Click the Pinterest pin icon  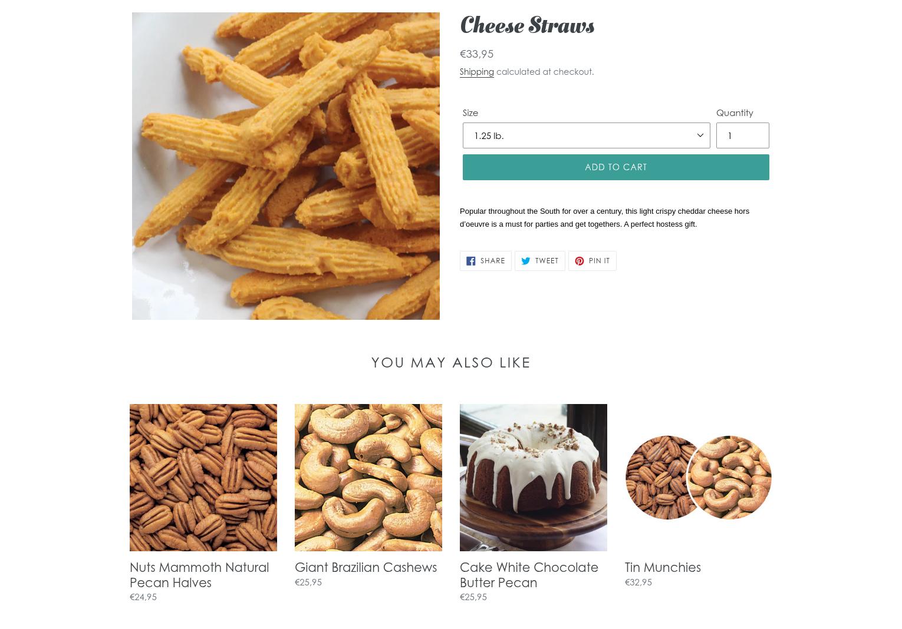[579, 261]
